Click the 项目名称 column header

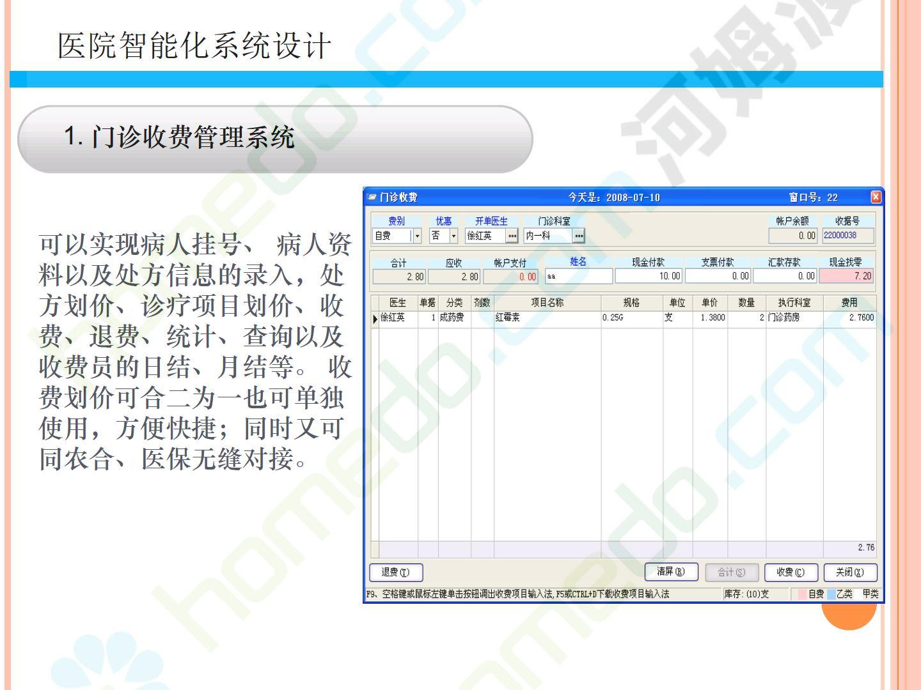(x=547, y=303)
